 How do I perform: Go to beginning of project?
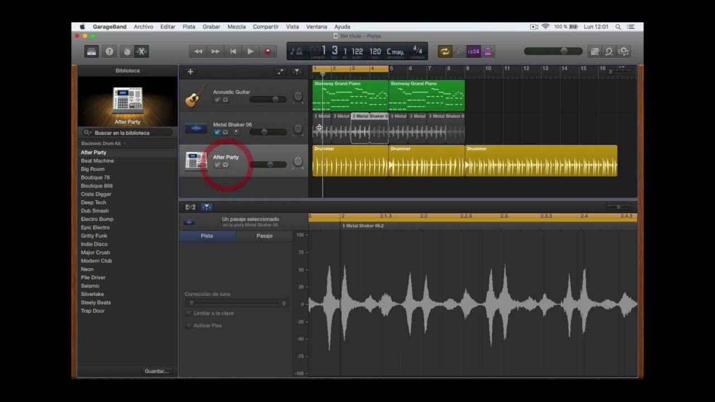pyautogui.click(x=233, y=51)
